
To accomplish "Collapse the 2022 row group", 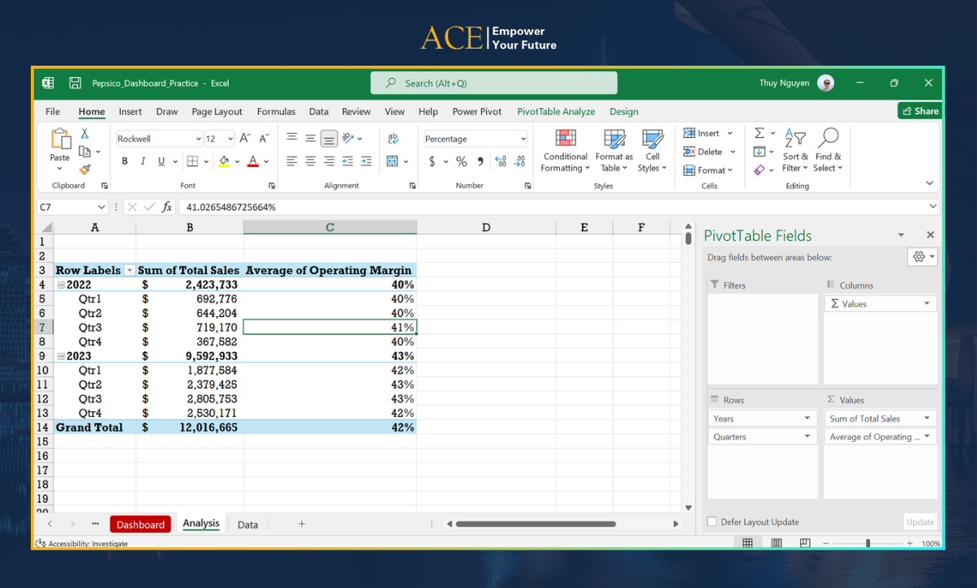I will 61,285.
